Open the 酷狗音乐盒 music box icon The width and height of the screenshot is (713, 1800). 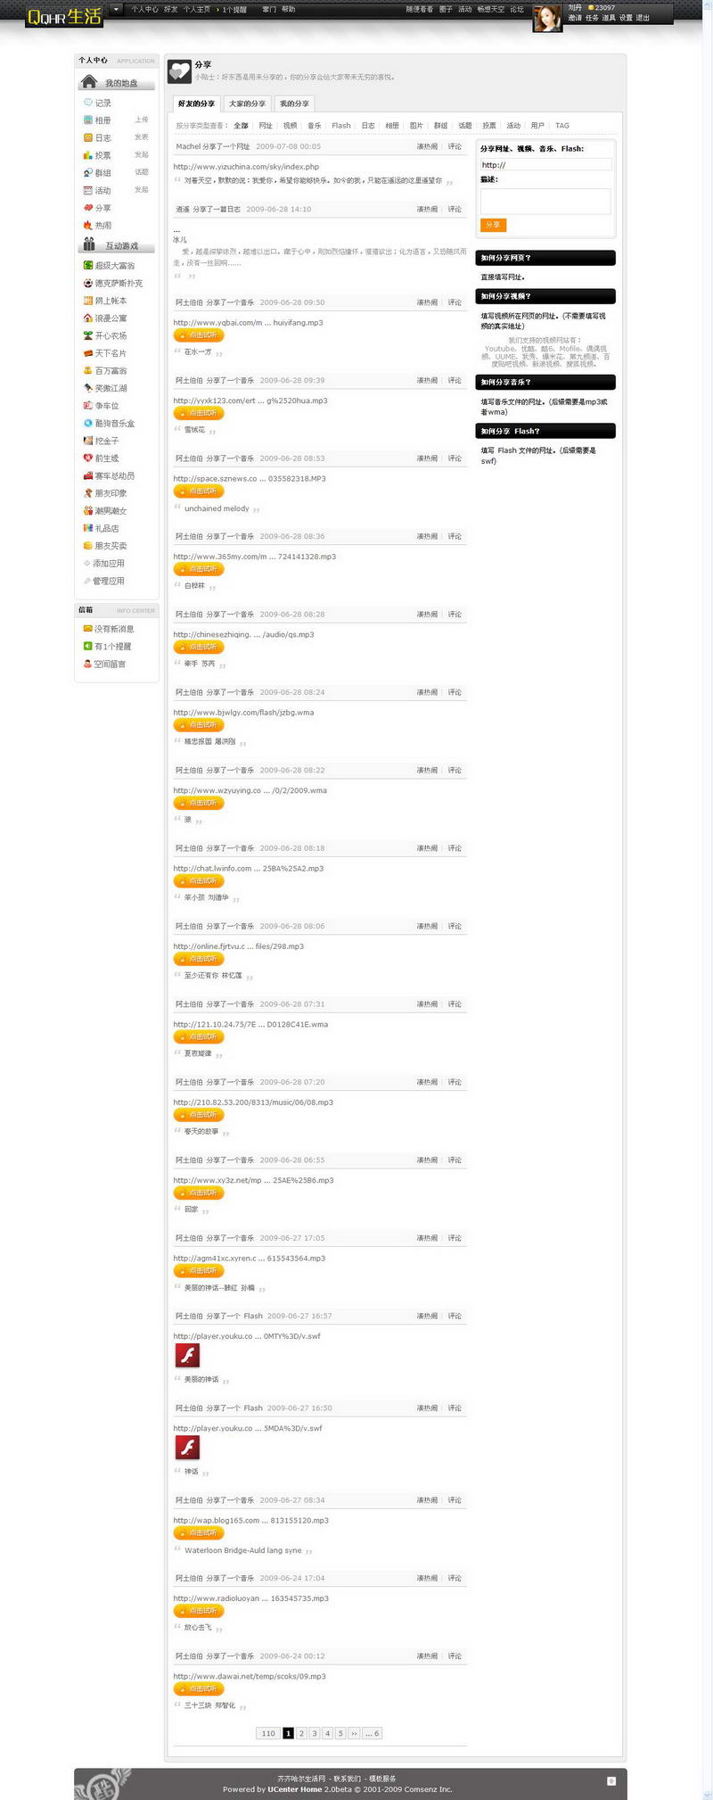coord(88,423)
